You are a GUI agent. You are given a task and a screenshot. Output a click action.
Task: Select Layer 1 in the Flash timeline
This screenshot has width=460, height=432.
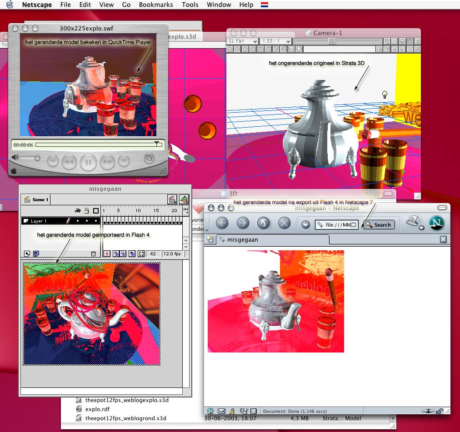click(x=61, y=221)
